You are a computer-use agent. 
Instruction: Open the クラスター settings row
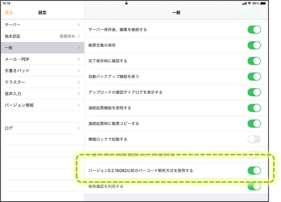click(x=43, y=82)
